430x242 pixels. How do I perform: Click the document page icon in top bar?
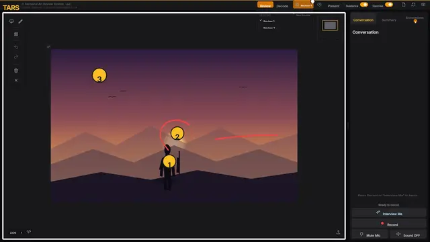pos(403,5)
